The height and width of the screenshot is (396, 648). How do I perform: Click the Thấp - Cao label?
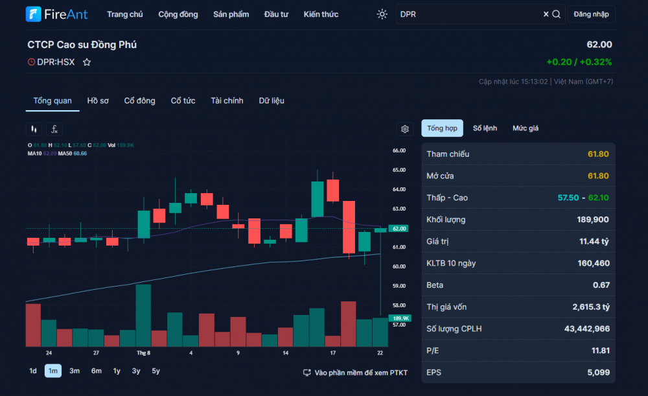(x=447, y=198)
